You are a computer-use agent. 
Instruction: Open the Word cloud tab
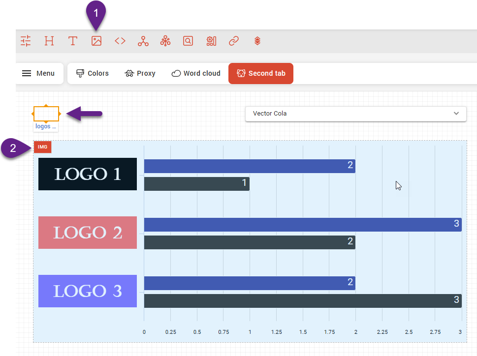tap(196, 73)
